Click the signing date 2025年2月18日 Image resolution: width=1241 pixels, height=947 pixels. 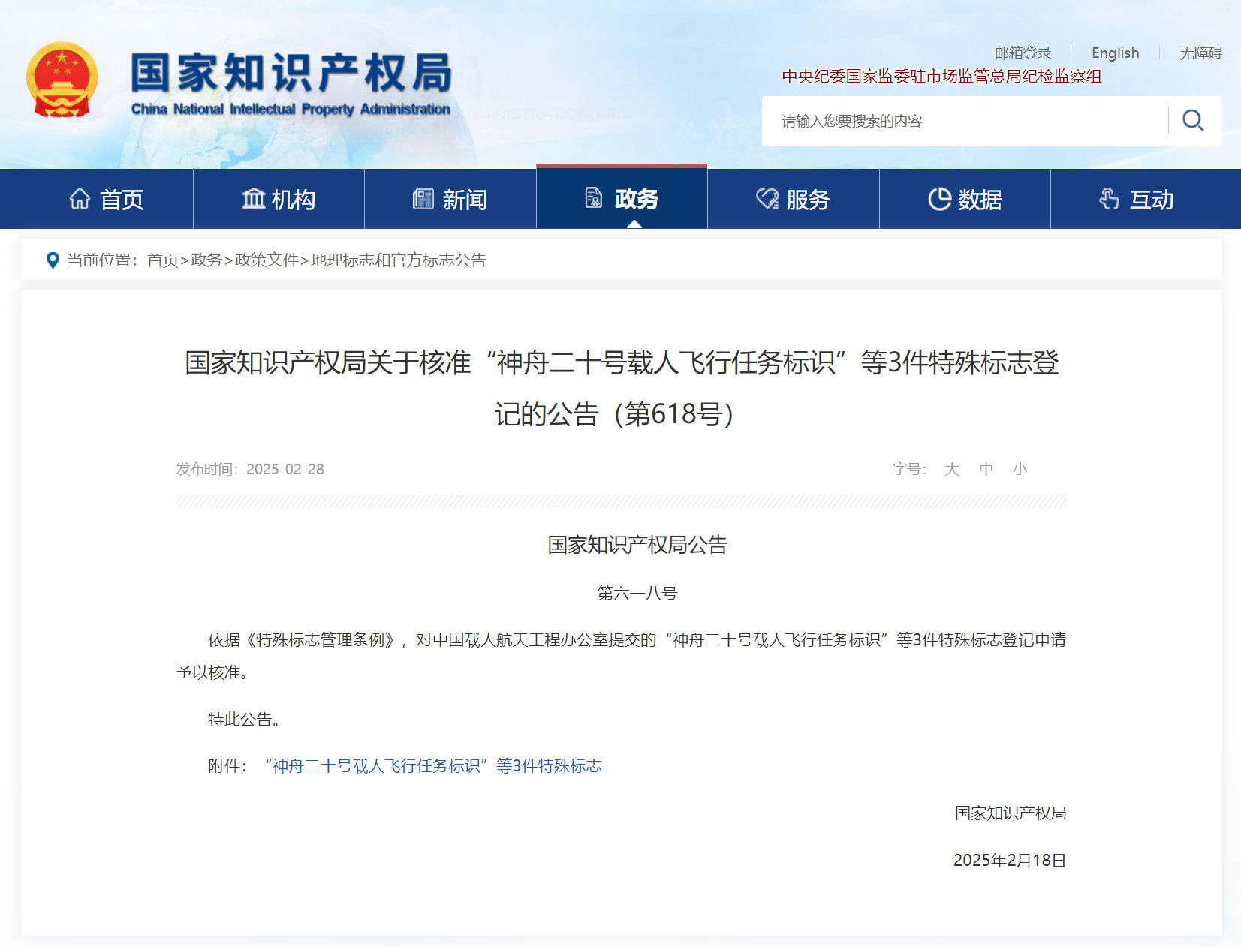tap(1010, 860)
